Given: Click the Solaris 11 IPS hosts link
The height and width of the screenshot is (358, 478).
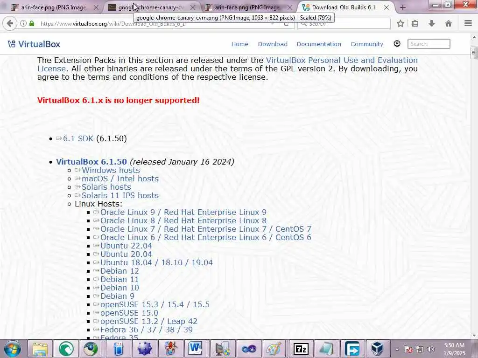Looking at the screenshot, I should coord(120,195).
